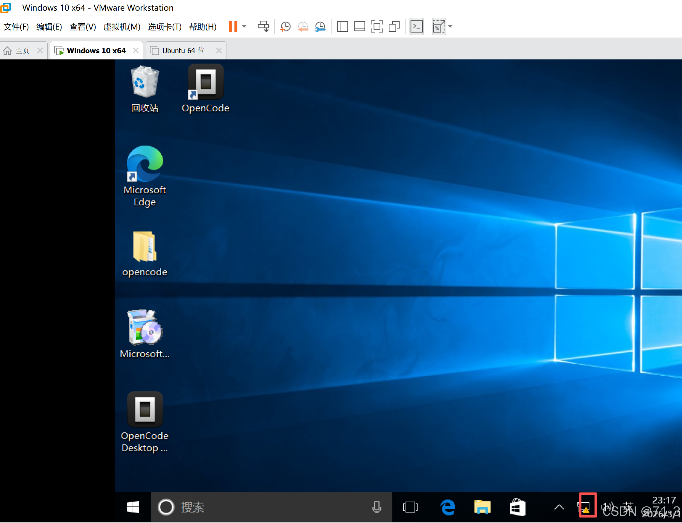Screen dimensions: 682x523
Task: Expand the power options dropdown arrow
Action: pyautogui.click(x=245, y=27)
